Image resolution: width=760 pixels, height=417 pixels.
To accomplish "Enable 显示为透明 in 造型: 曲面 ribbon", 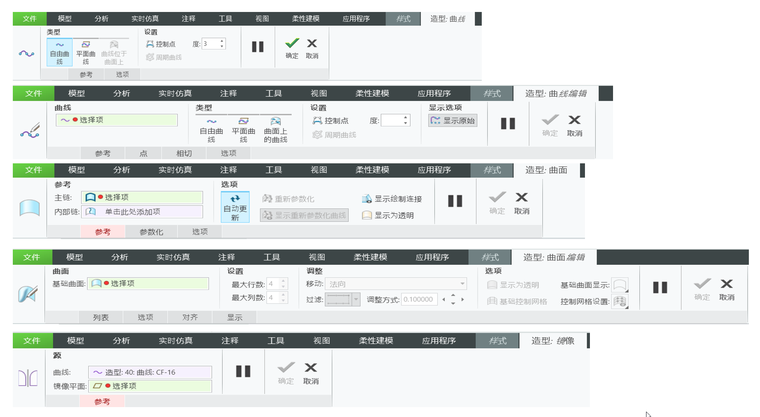I will pos(388,215).
